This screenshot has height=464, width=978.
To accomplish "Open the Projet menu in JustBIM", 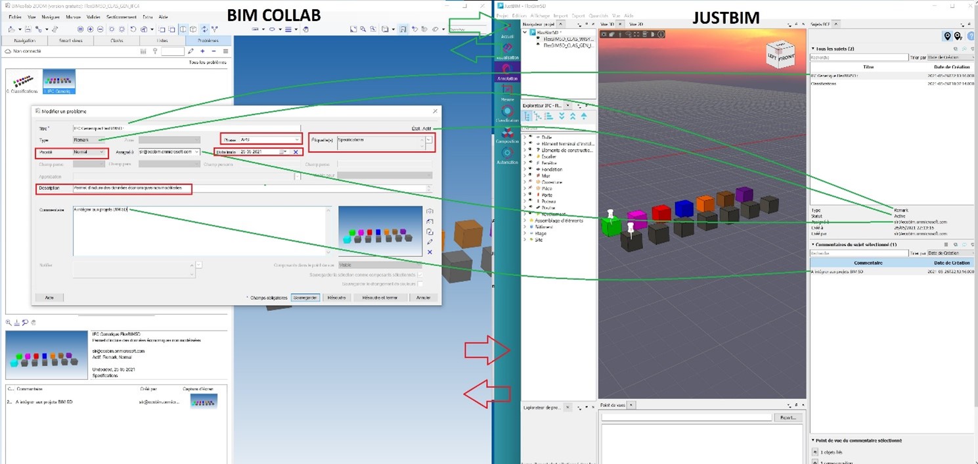I will click(502, 15).
